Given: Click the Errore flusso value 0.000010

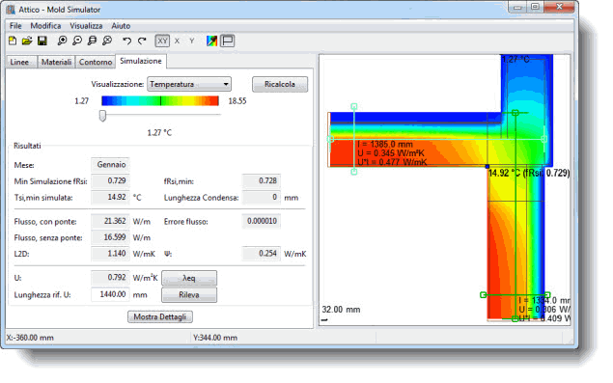Looking at the screenshot, I should click(x=262, y=221).
